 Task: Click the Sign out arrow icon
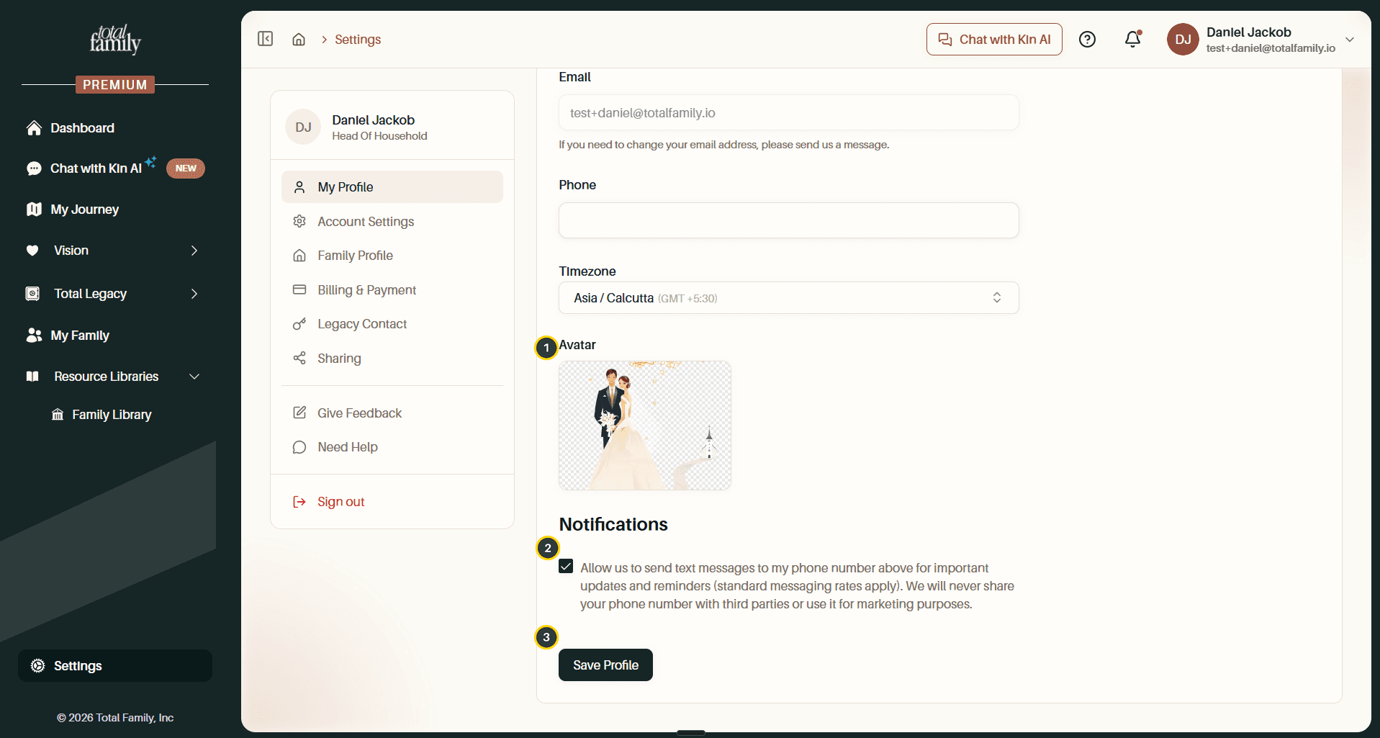point(299,502)
